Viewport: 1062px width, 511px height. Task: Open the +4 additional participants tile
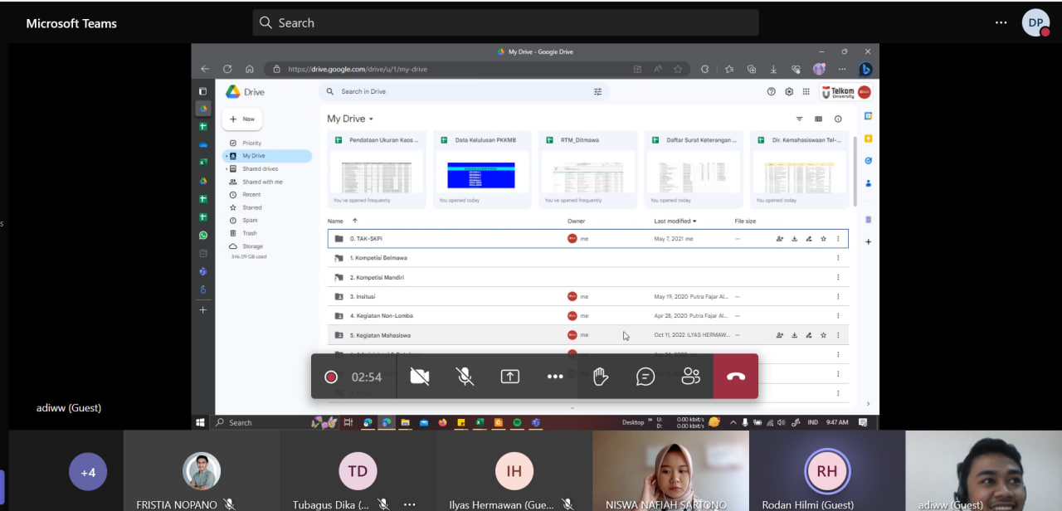coord(88,472)
